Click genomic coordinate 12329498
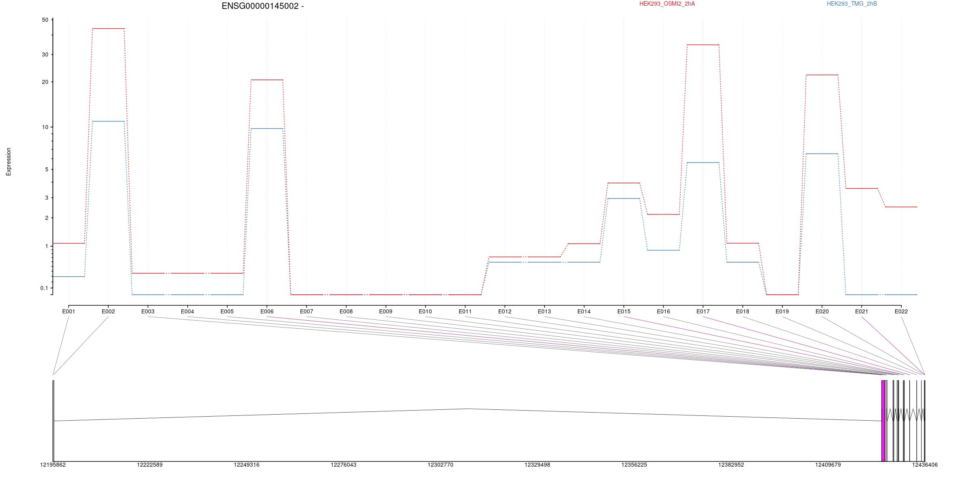Screen dimensions: 969x484 pos(537,465)
